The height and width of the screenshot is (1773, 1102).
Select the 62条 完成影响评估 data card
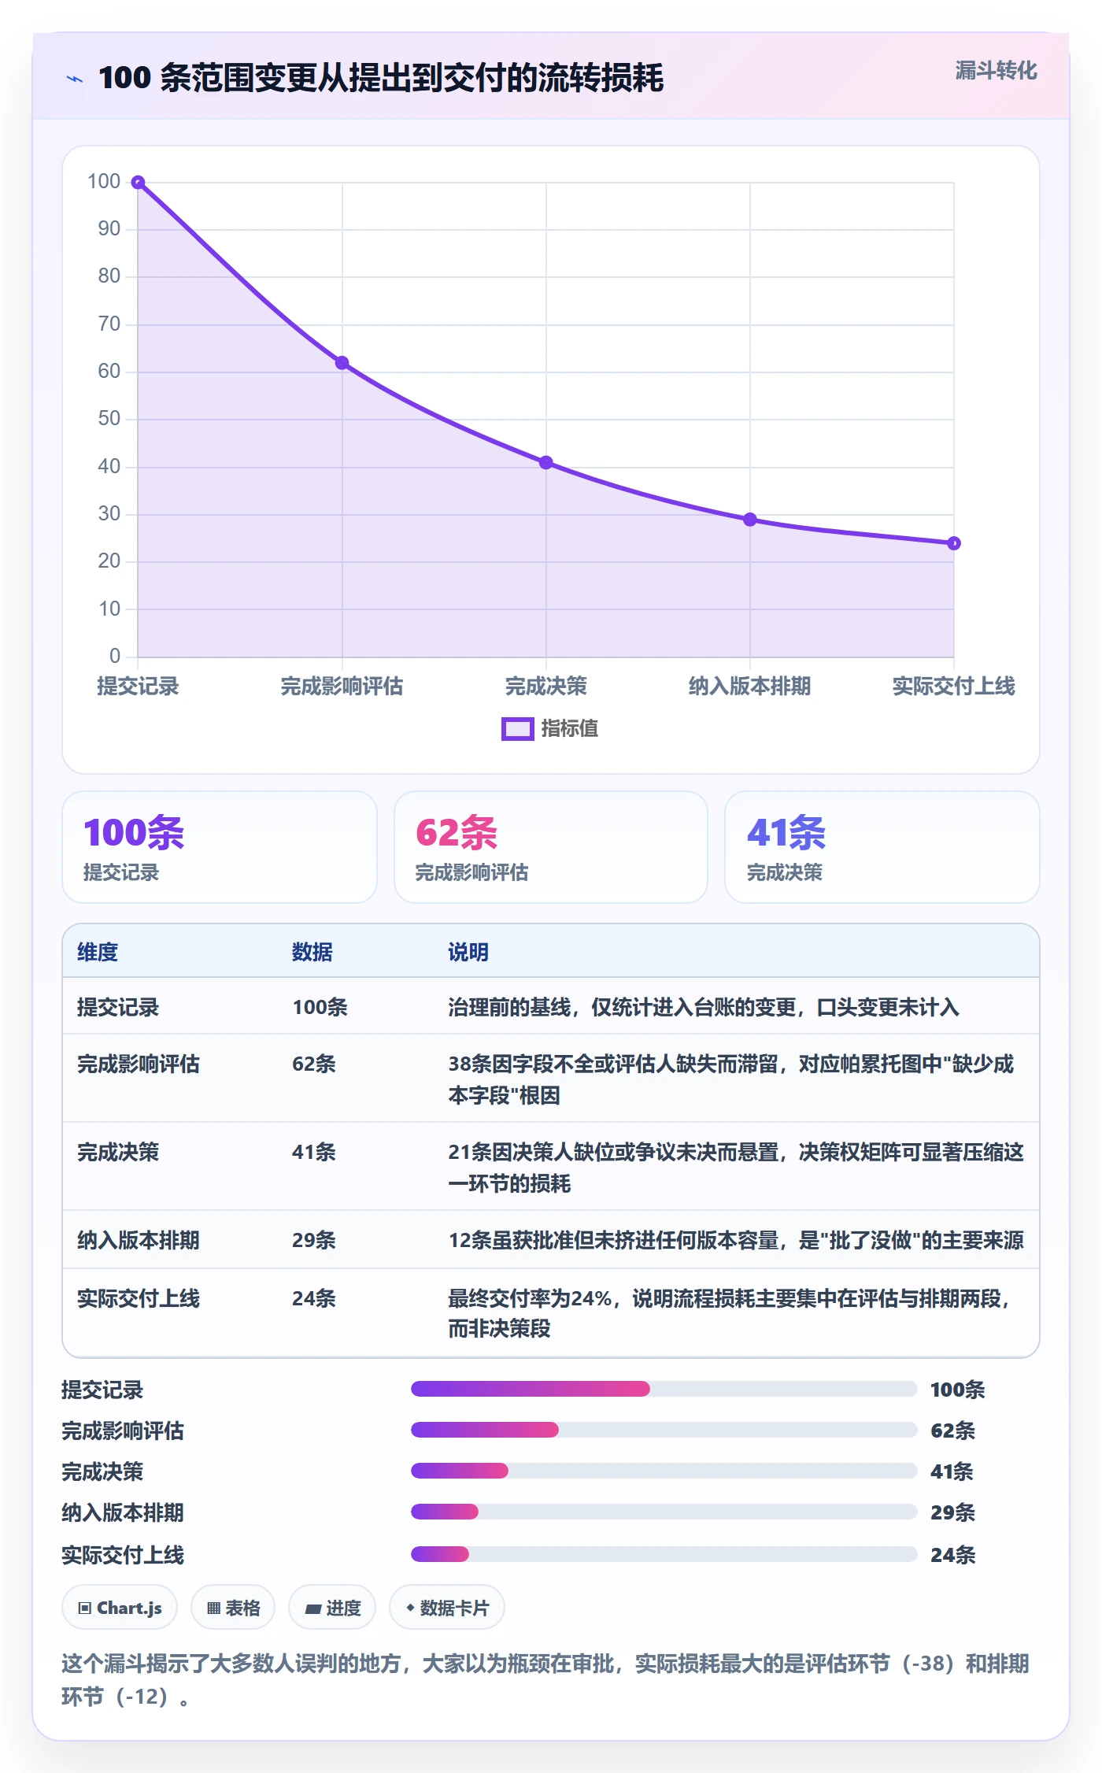point(551,847)
